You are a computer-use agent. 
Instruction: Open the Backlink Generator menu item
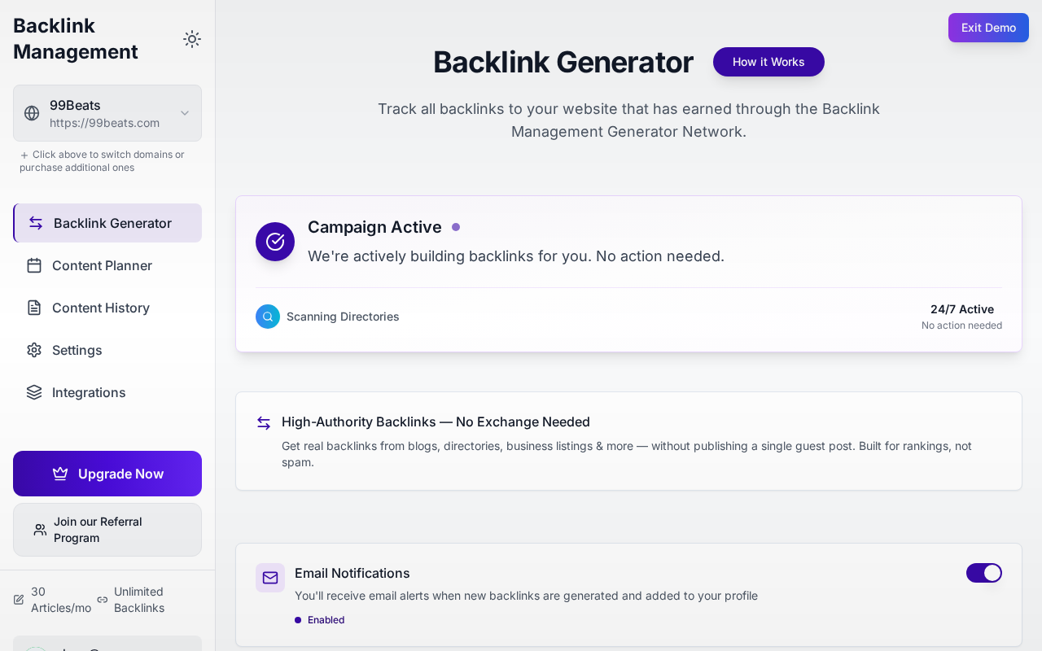click(112, 223)
